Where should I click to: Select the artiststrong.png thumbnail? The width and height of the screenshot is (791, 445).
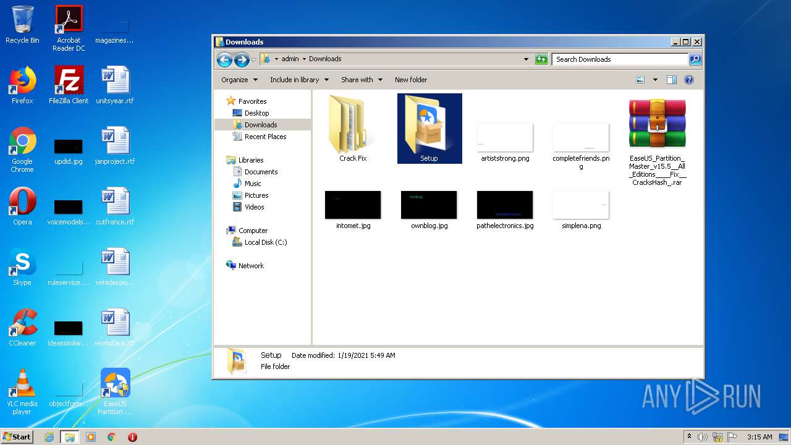pos(505,137)
